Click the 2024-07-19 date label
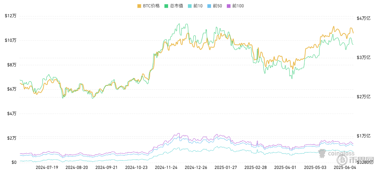This screenshot has width=378, height=170. point(47,167)
